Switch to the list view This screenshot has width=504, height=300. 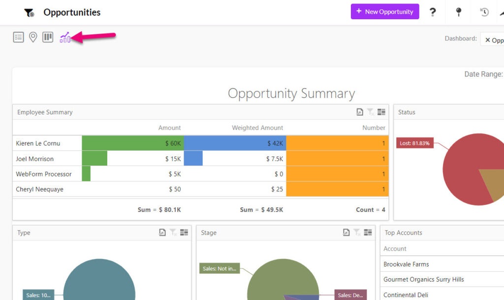point(18,37)
